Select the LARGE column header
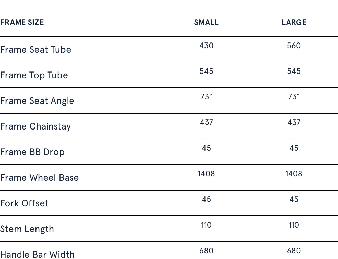 294,23
